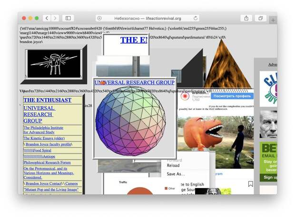Go back with Safari's back arrow
Image resolution: width=295 pixels, height=218 pixels.
(47, 18)
